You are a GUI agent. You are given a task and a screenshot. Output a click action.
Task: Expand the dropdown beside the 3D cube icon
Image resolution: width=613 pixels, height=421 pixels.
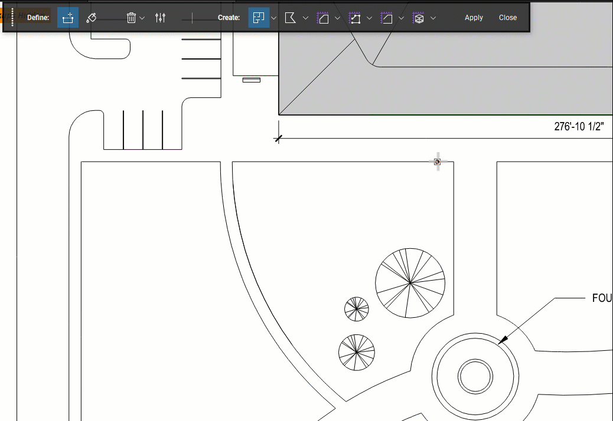coord(433,18)
